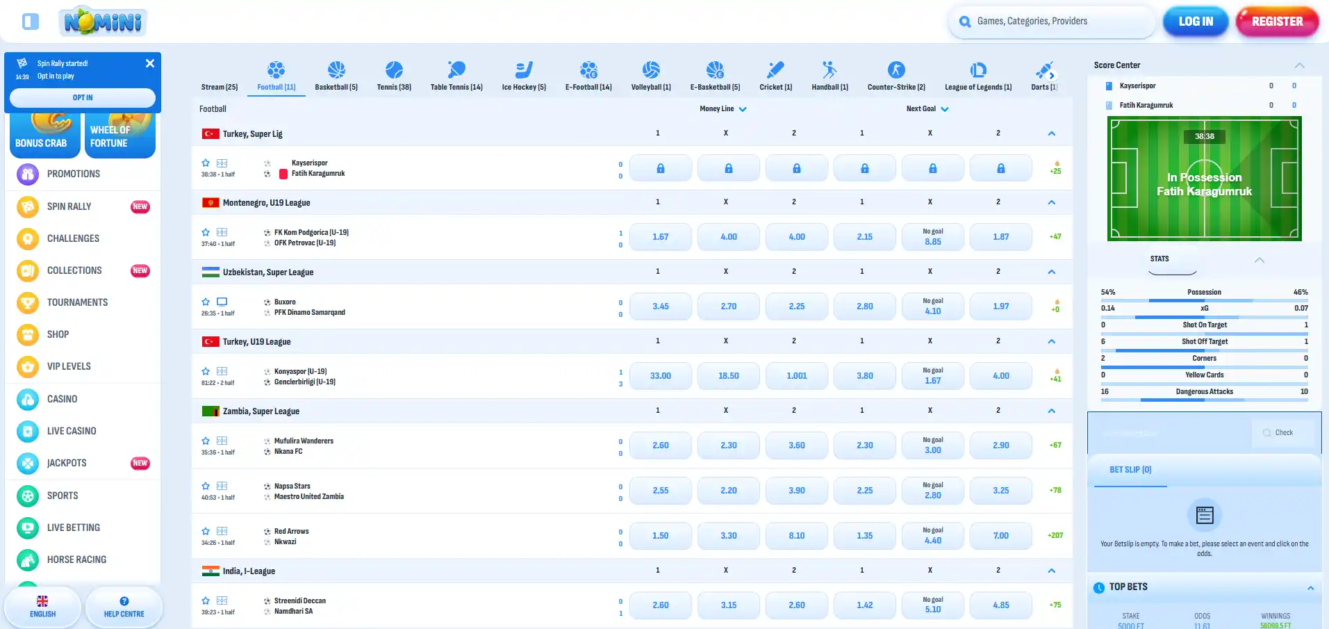Viewport: 1329px width, 629px height.
Task: Switch to the League of Legends tab
Action: [x=978, y=77]
